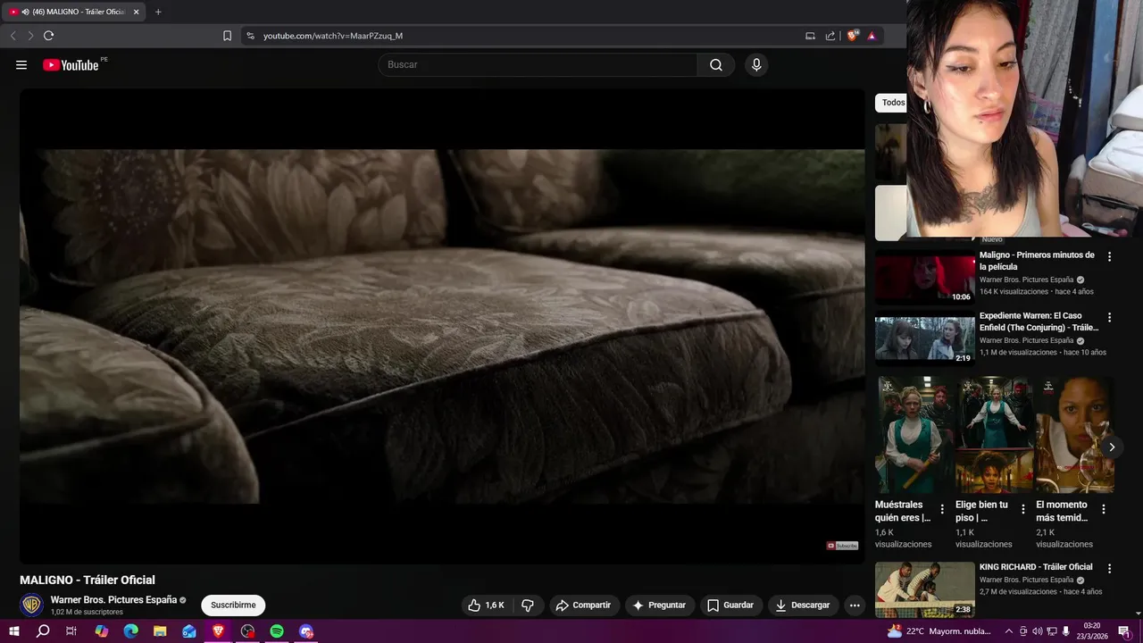
Task: Show hidden system tray icons
Action: tap(1009, 631)
